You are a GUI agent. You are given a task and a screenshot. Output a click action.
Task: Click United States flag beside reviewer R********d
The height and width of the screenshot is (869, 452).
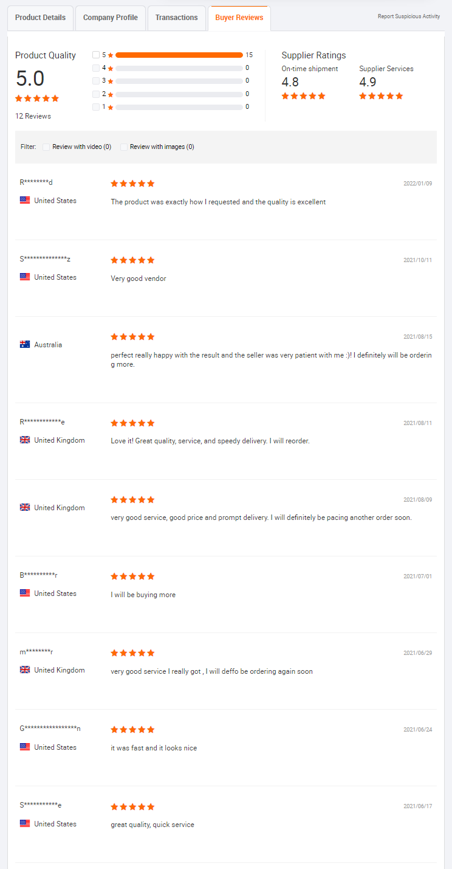[25, 201]
